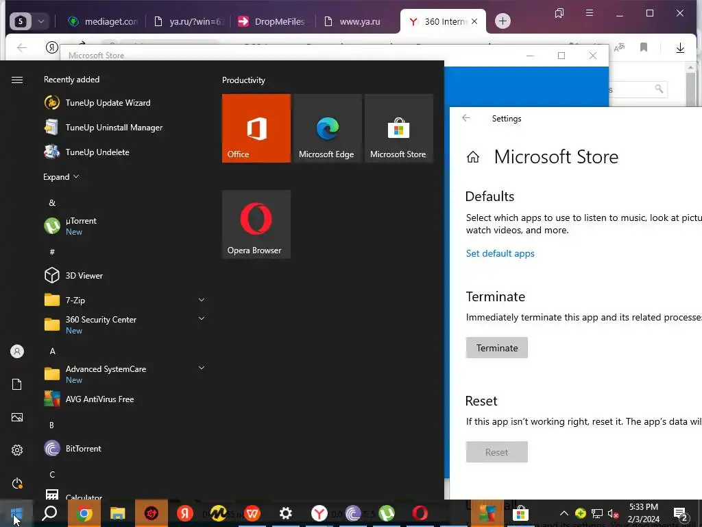Open the Microsoft Store tile
This screenshot has width=702, height=527.
point(399,128)
